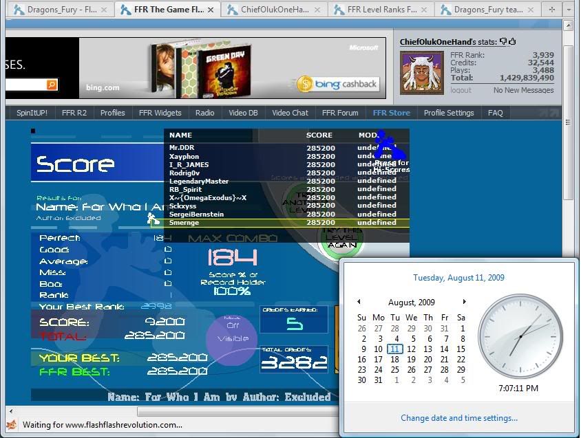
Task: Open the FFR Store menu item
Action: tap(391, 113)
